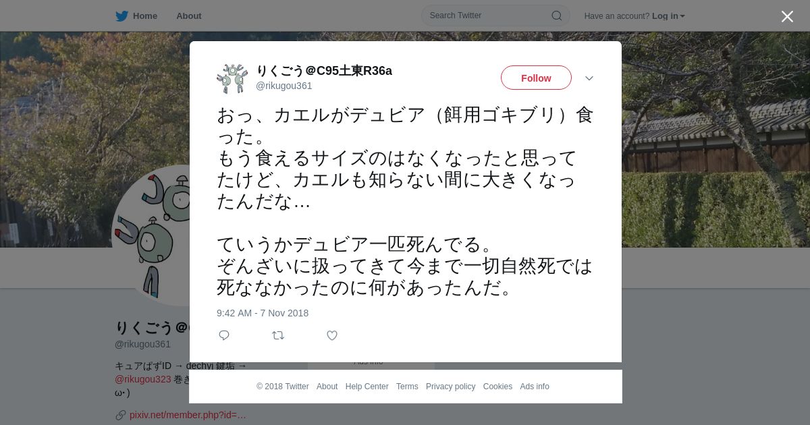Close the tweet overlay with X

tap(787, 16)
